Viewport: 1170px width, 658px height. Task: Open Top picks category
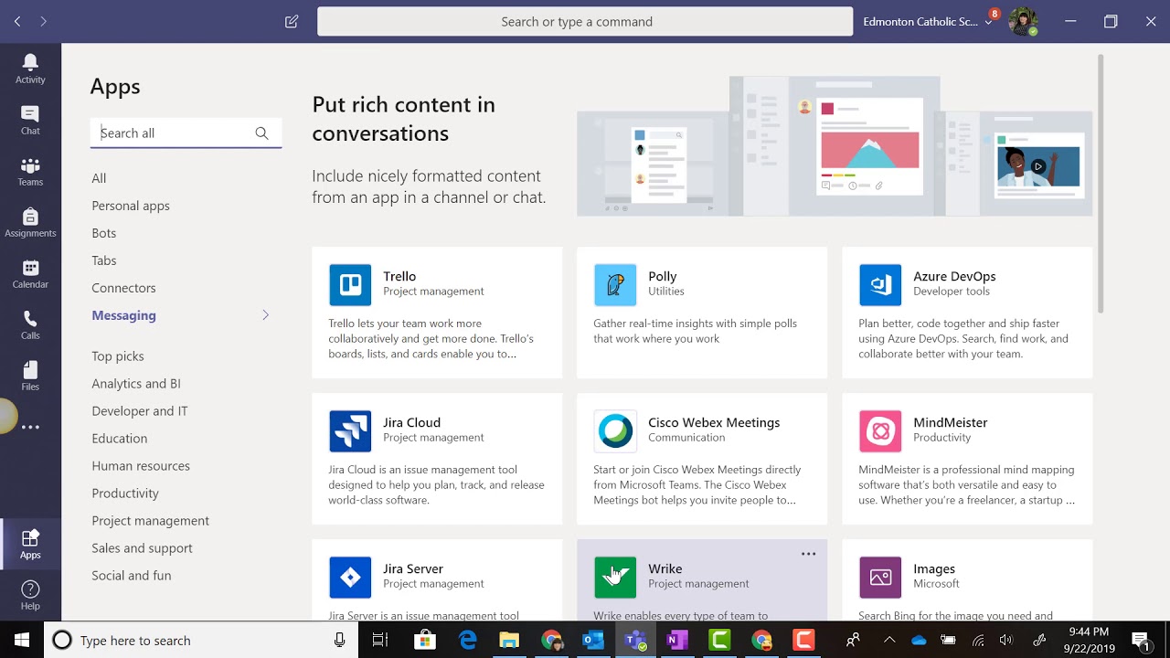[118, 356]
